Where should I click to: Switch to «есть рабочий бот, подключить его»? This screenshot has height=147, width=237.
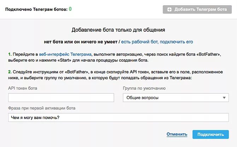tap(157, 42)
